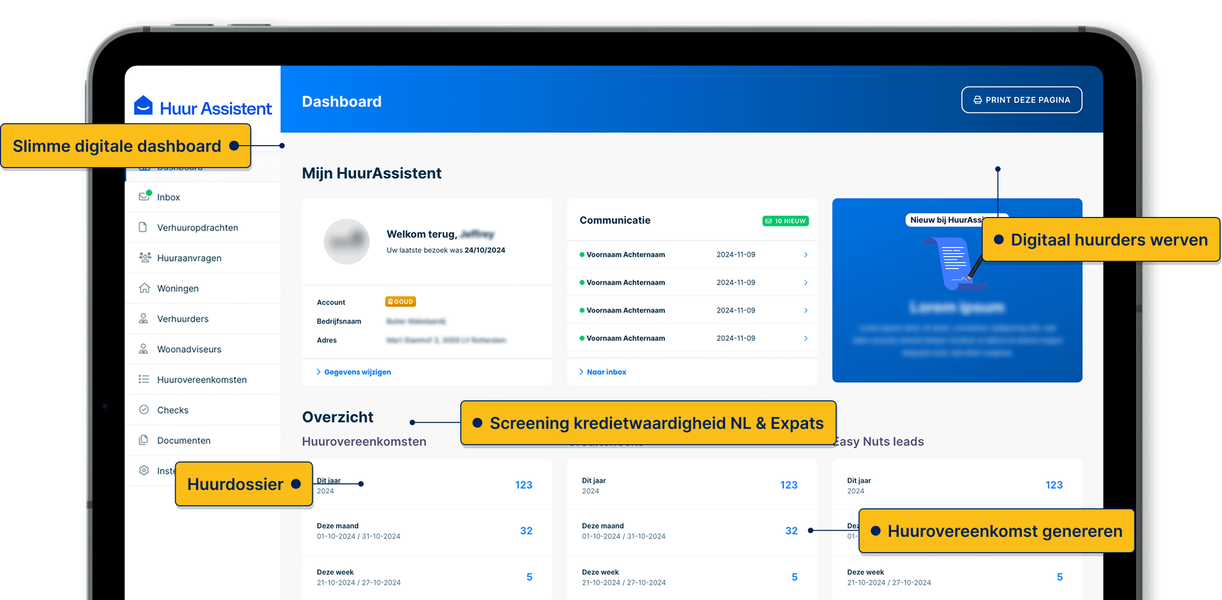This screenshot has height=600, width=1222.
Task: Click the Verhuuropdrachten document icon
Action: point(143,227)
